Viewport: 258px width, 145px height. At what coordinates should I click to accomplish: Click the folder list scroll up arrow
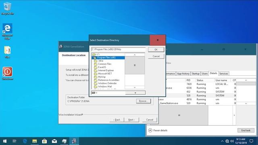tap(135, 55)
